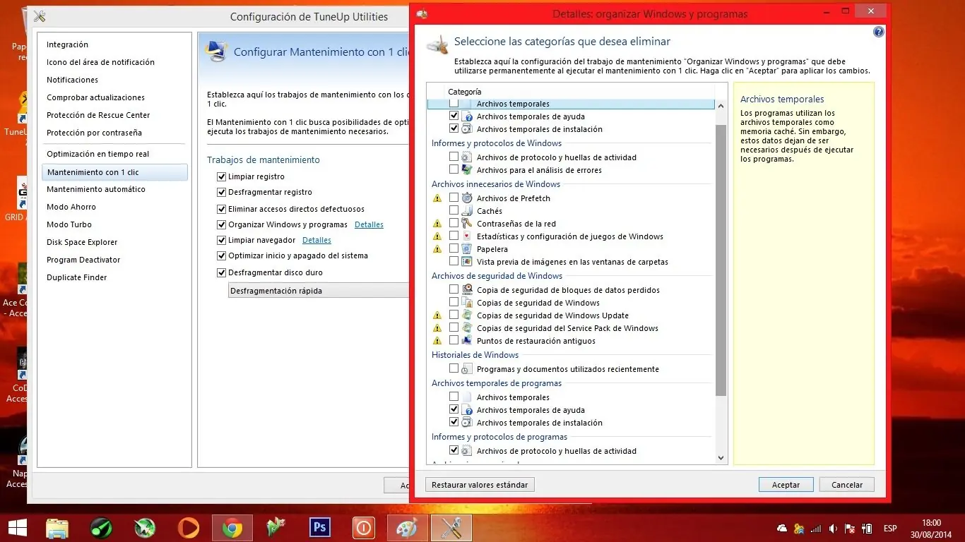Click the Copia de seguridad de bloques de datos perdidos icon
Screen dimensions: 965x542
pos(467,290)
